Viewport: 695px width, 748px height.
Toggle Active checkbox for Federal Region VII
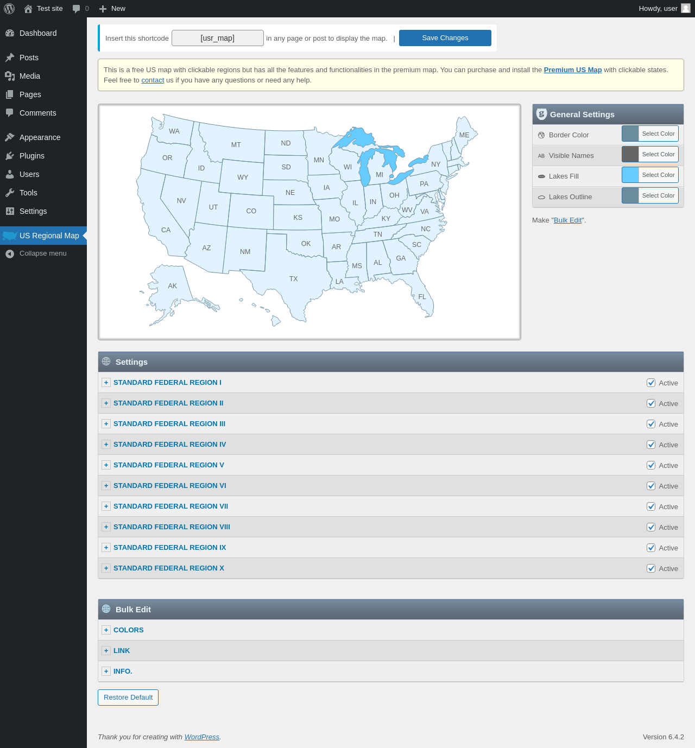[651, 506]
